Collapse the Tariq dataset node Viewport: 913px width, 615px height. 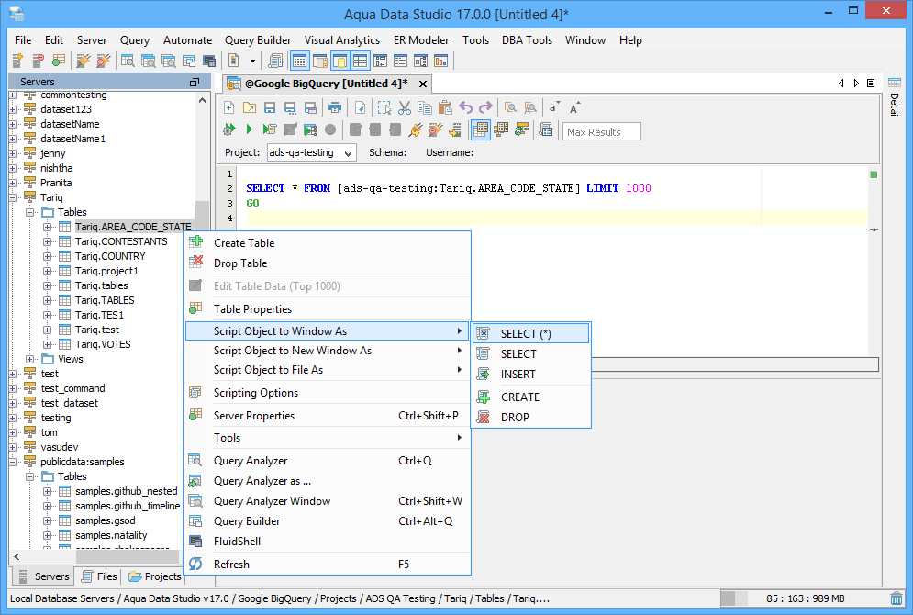(13, 197)
